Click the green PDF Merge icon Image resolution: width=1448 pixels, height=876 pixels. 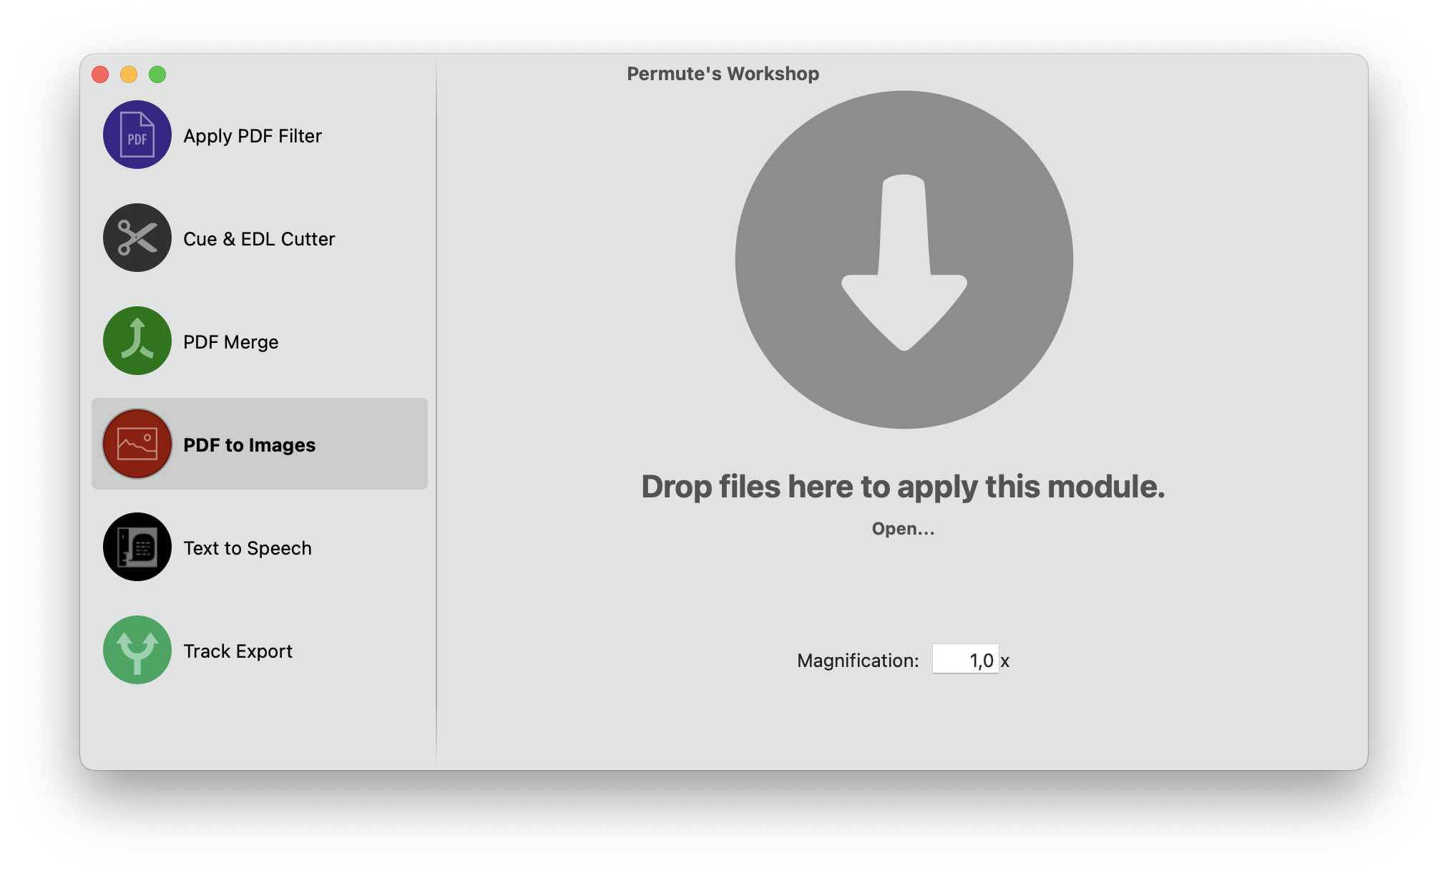137,341
